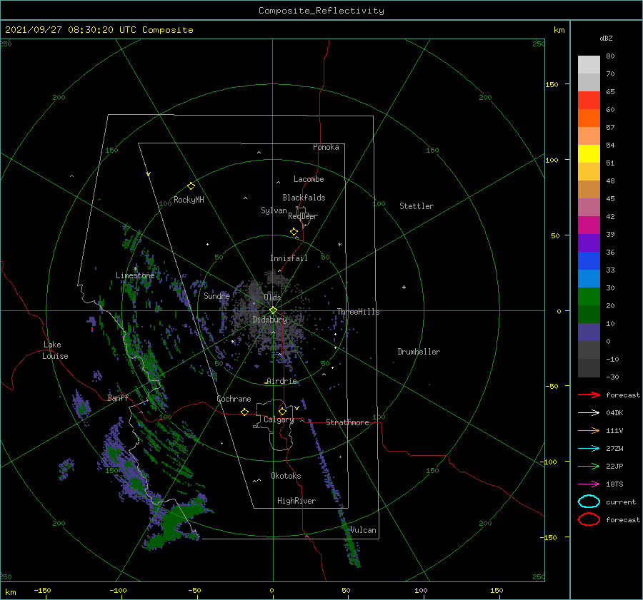Click the -30 value on the dBZ scale
643x600 pixels.
(x=612, y=377)
